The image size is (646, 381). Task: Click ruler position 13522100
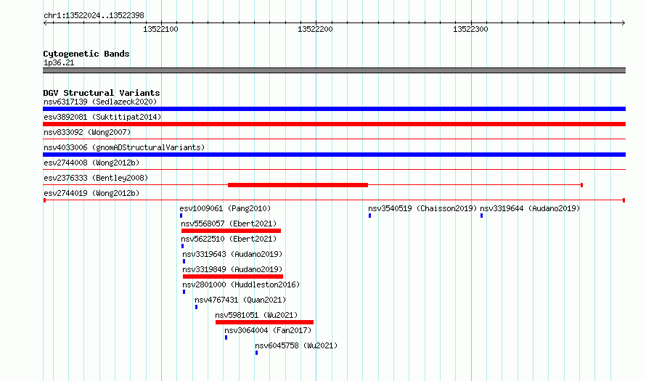click(x=160, y=29)
